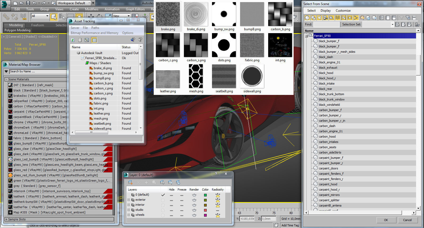Toggle Display Cameras filter in Select From Scene
424x228 pixels.
(x=325, y=18)
